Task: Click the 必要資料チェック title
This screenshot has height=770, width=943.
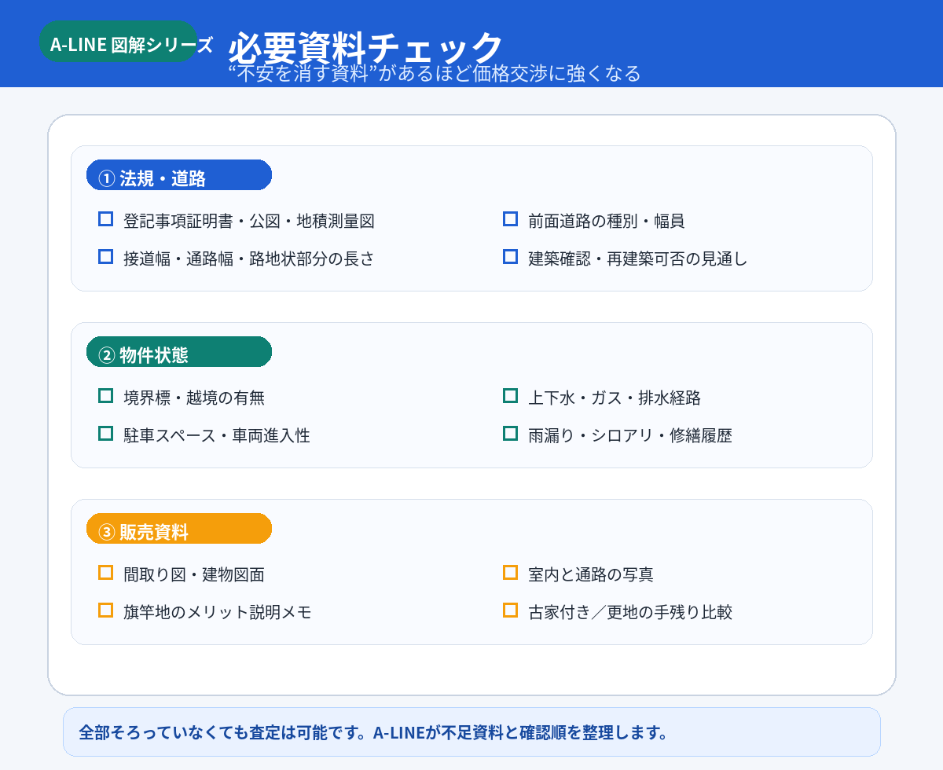Action: click(365, 48)
